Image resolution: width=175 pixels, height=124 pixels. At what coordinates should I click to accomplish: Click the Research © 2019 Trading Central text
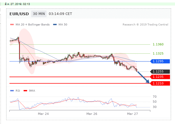click(145, 24)
